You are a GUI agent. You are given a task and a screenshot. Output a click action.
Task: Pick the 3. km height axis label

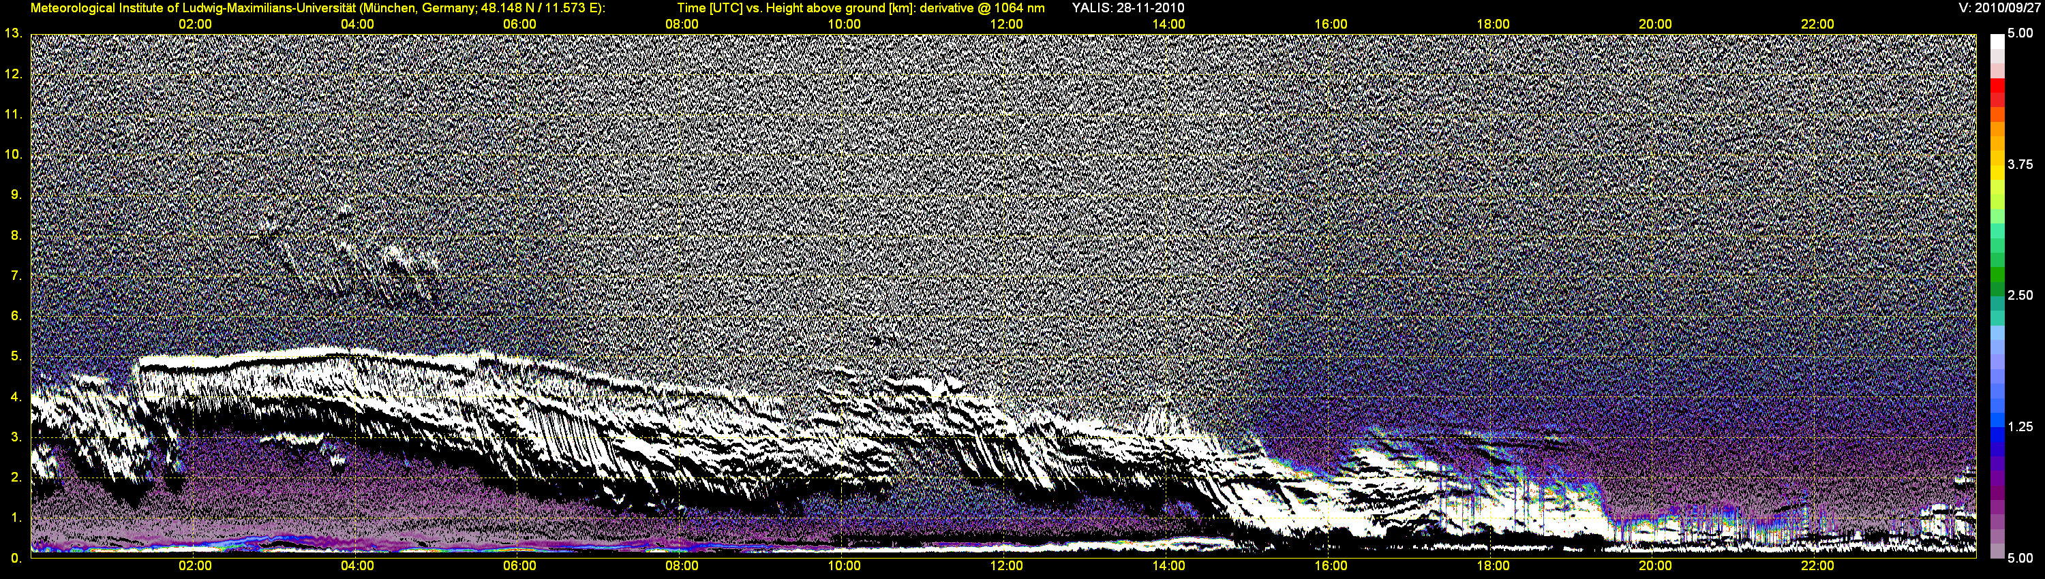[x=16, y=437]
